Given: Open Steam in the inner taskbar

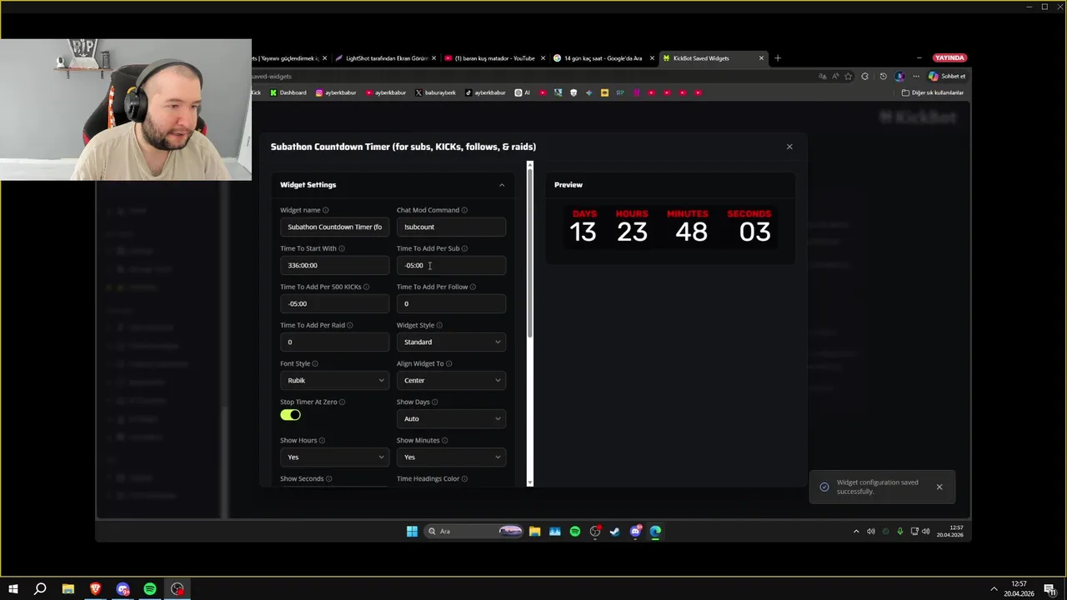Looking at the screenshot, I should point(615,531).
